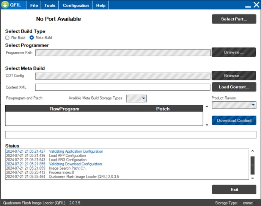Click the Load Content button

pyautogui.click(x=234, y=87)
